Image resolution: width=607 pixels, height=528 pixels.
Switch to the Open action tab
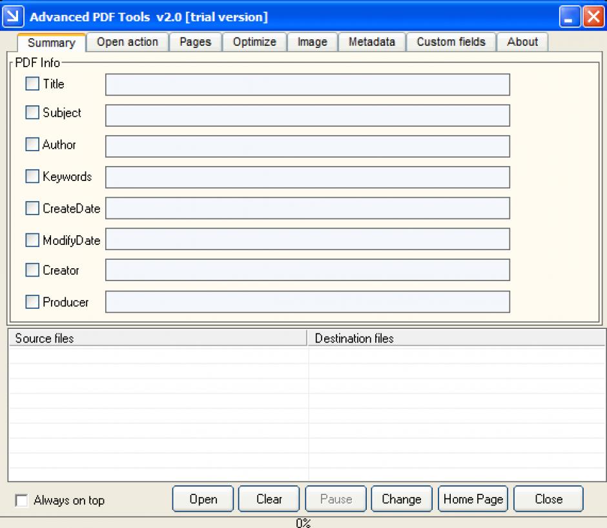127,42
